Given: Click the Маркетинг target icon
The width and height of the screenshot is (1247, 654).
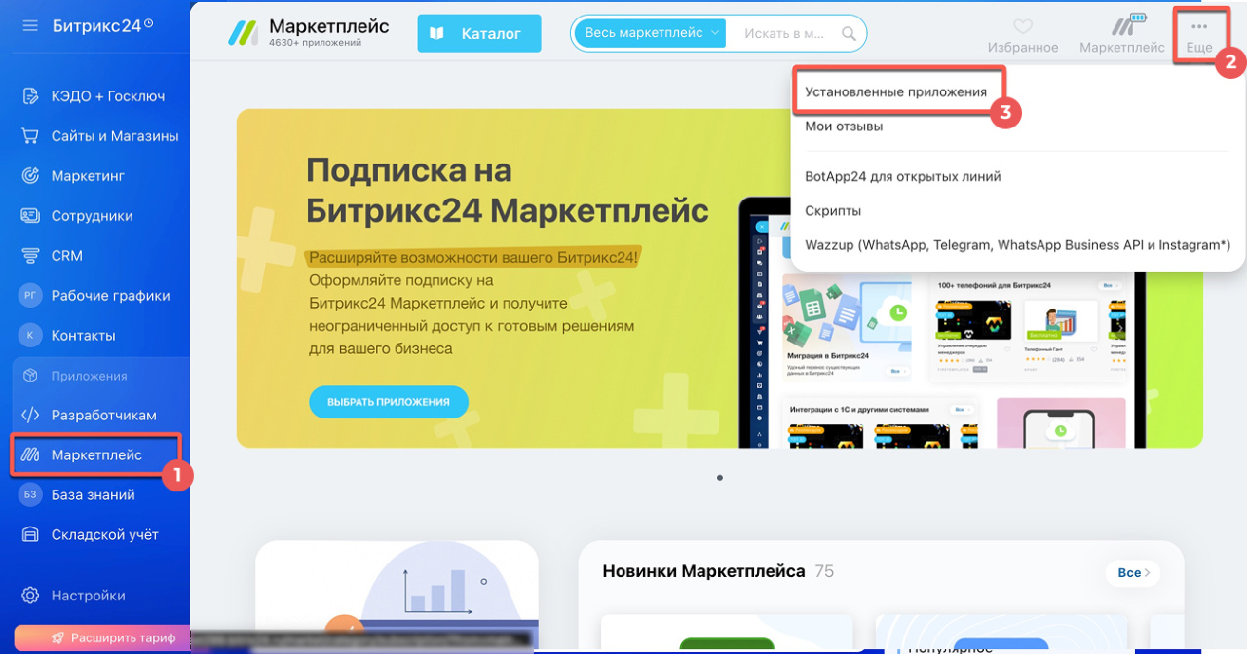Looking at the screenshot, I should coord(30,176).
